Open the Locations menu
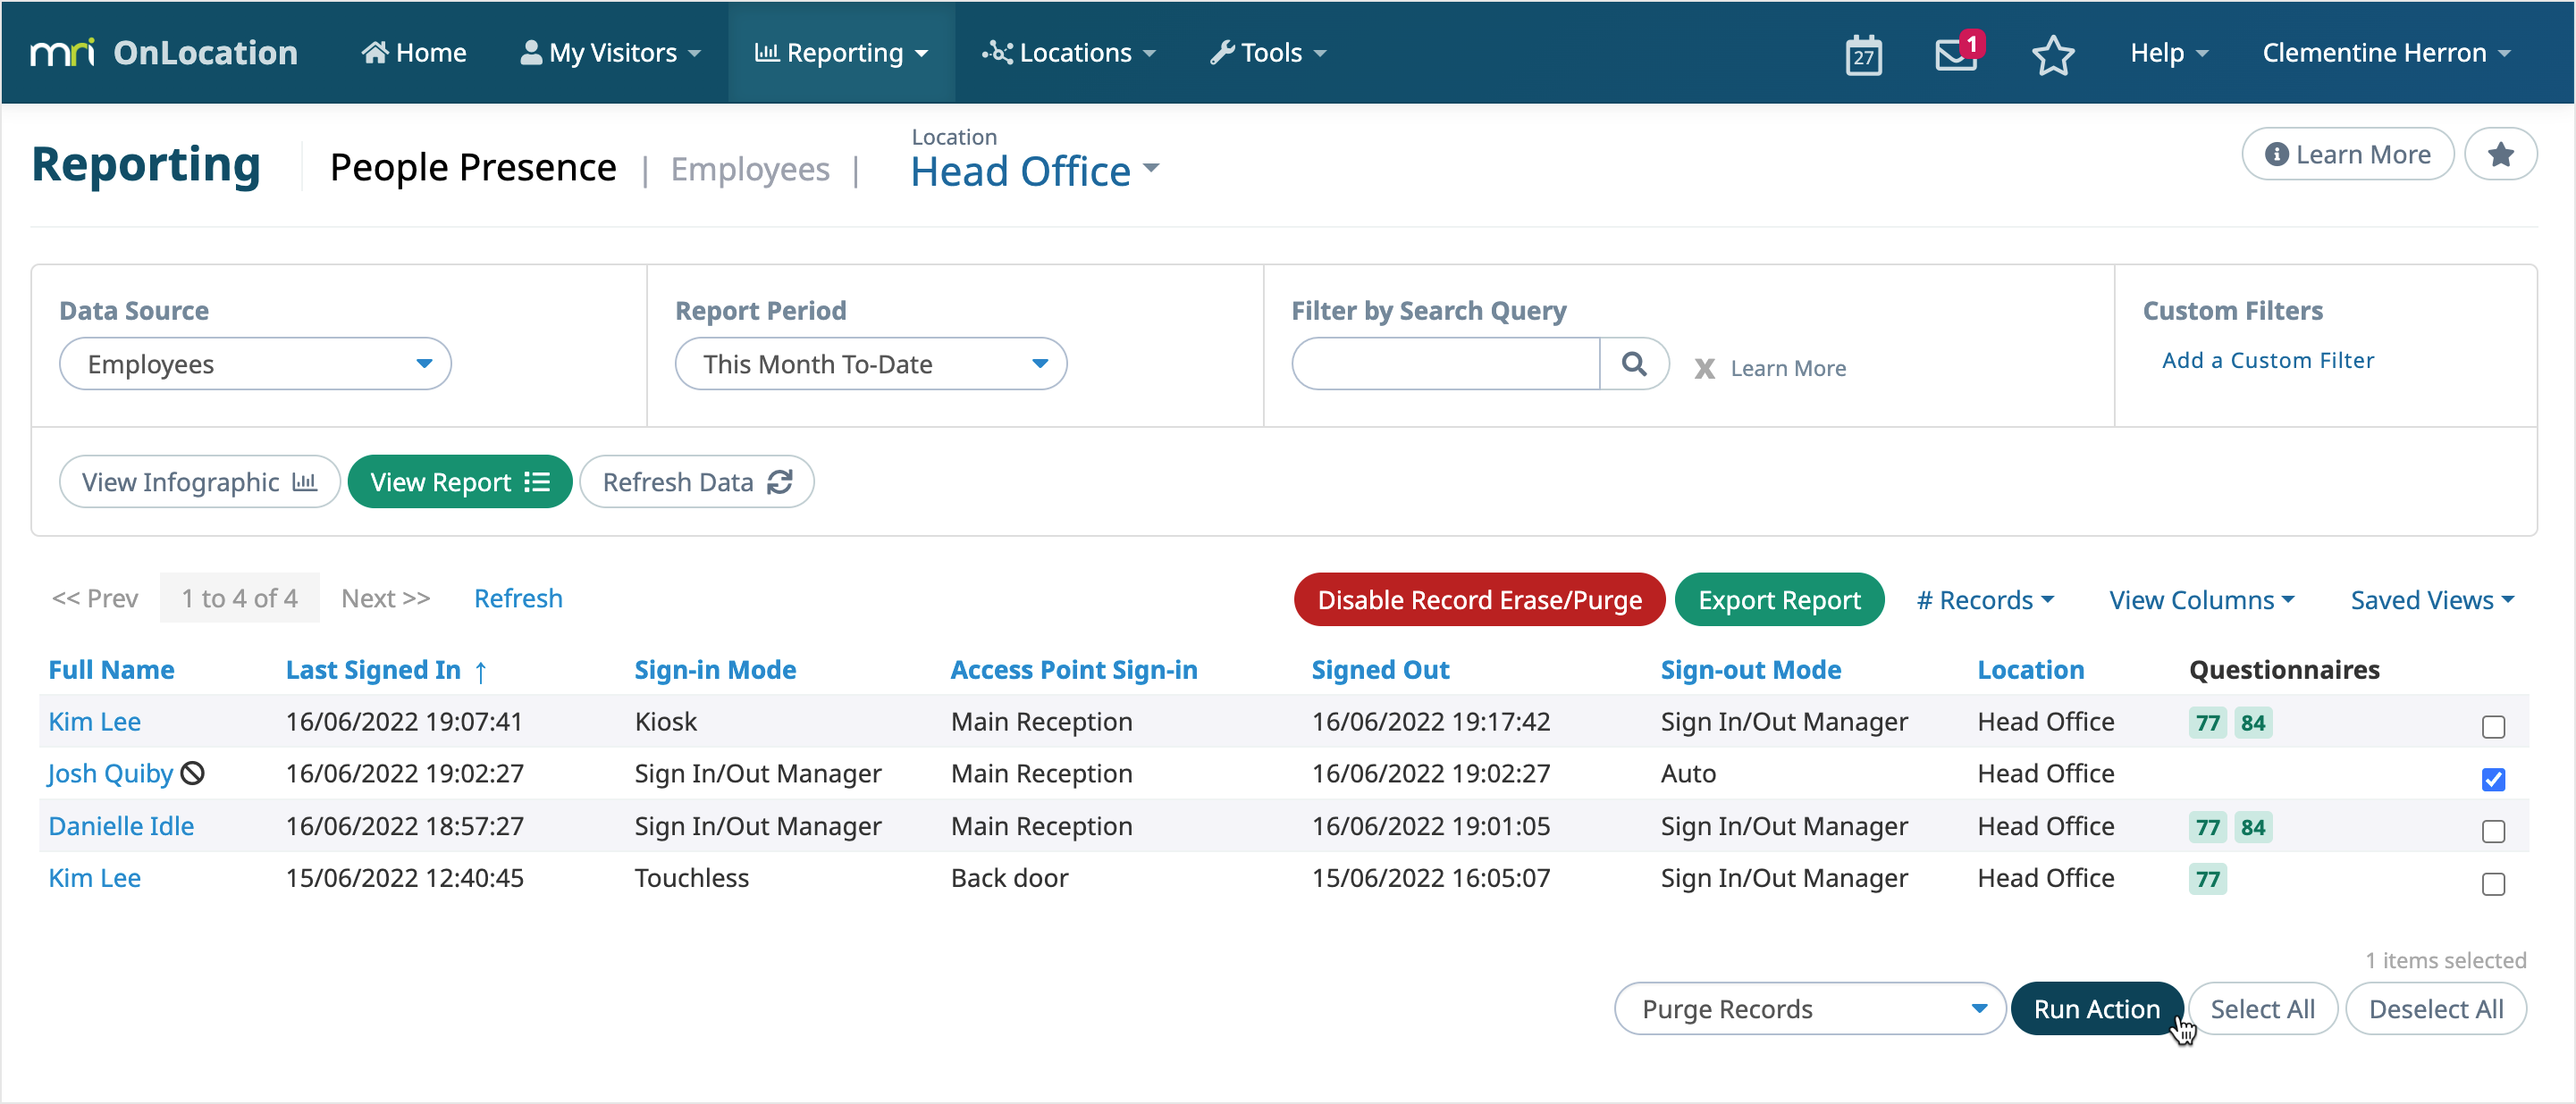 pyautogui.click(x=1069, y=52)
